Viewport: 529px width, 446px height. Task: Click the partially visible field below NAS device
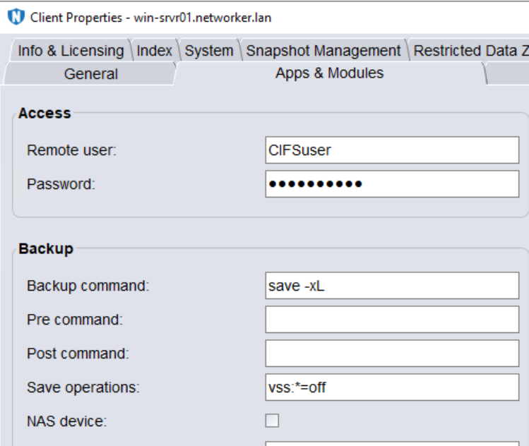[392, 443]
